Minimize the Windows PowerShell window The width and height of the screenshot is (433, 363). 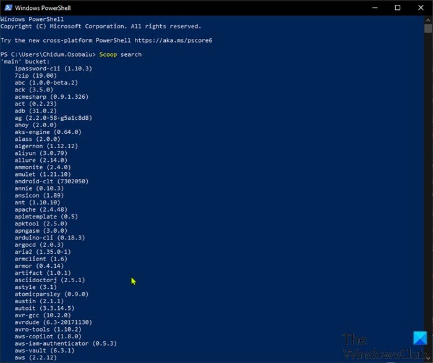tap(375, 8)
